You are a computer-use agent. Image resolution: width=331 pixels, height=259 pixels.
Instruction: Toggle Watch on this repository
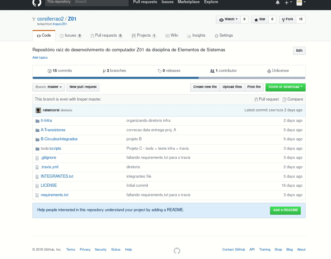[228, 20]
